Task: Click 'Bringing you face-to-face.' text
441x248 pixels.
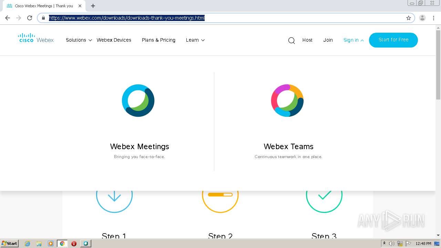Action: point(140,157)
